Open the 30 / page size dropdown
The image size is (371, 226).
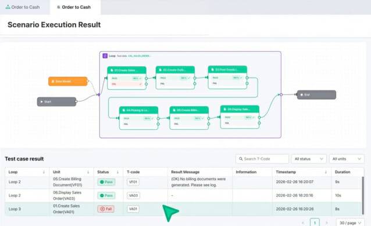tap(350, 223)
